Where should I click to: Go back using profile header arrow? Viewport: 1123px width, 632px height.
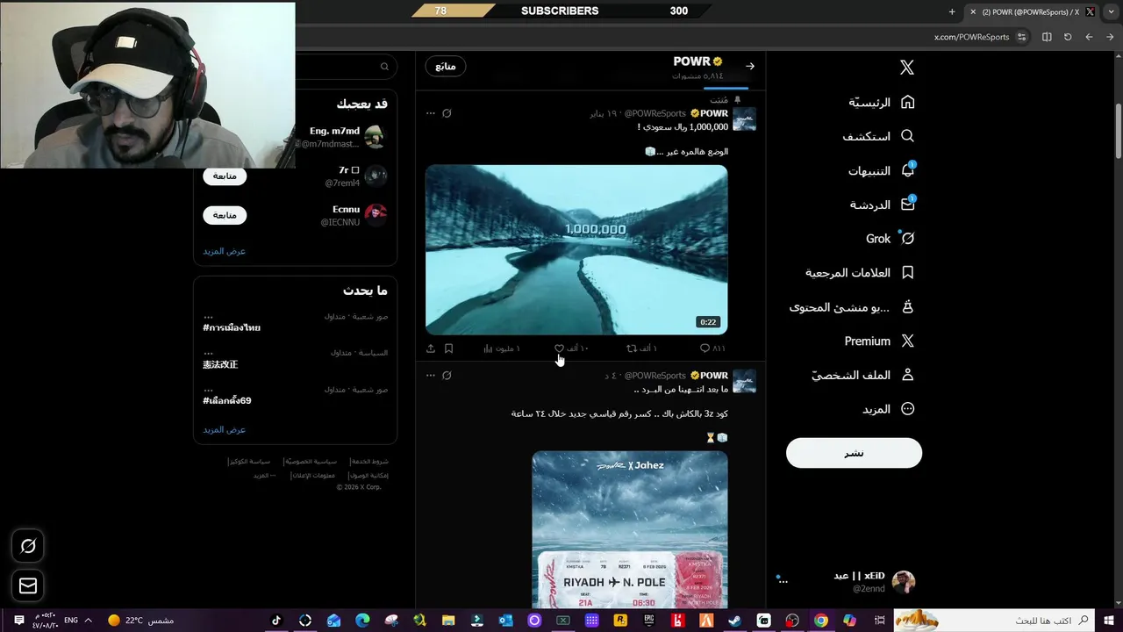(x=750, y=66)
